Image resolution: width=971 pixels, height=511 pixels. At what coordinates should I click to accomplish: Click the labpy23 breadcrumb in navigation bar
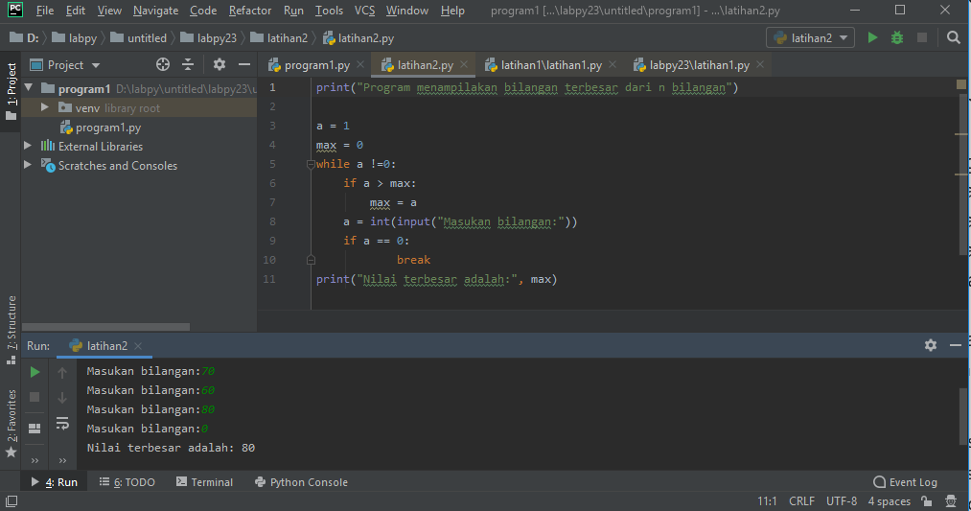coord(209,37)
